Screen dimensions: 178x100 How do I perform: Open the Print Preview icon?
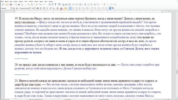click(22, 4)
